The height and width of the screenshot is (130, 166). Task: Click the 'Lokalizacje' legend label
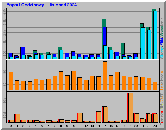click(162, 80)
